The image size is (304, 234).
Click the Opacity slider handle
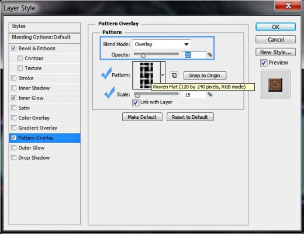point(143,56)
